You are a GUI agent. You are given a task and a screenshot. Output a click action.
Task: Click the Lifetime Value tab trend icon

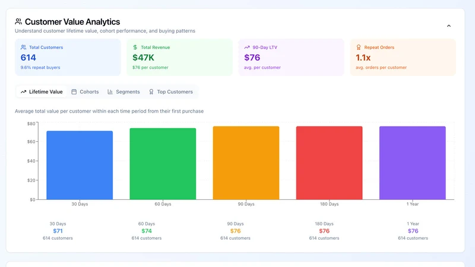pyautogui.click(x=23, y=92)
